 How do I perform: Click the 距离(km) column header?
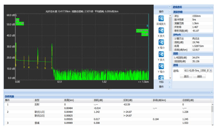tap(69, 100)
